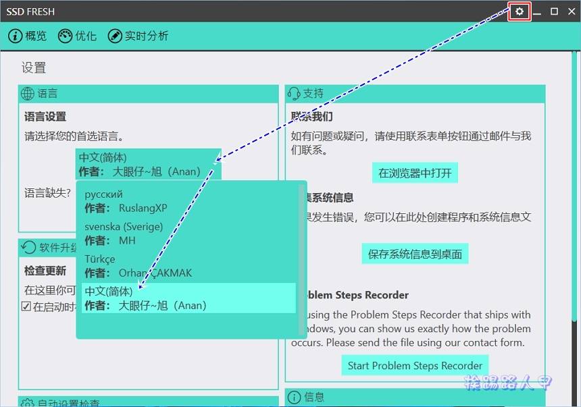The width and height of the screenshot is (581, 407).
Task: Click the 语言设置 heading
Action: 45,117
